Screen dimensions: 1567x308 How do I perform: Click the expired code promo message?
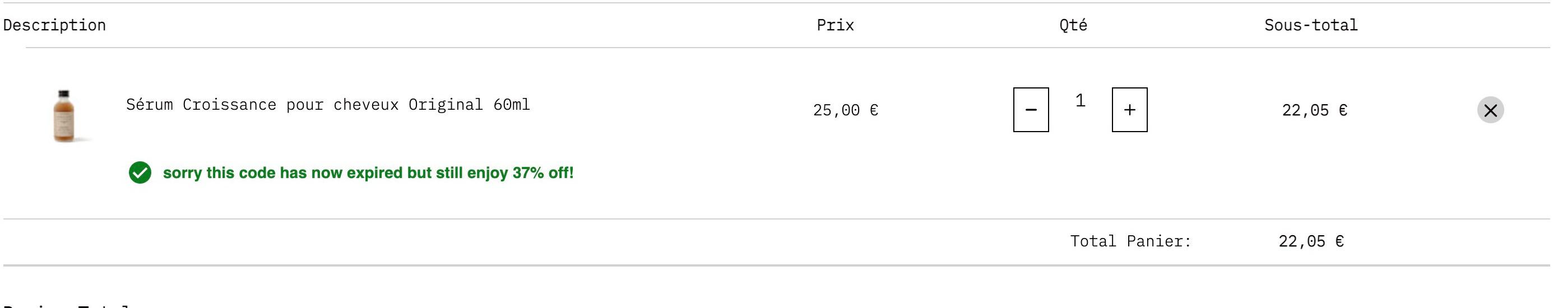pos(368,173)
